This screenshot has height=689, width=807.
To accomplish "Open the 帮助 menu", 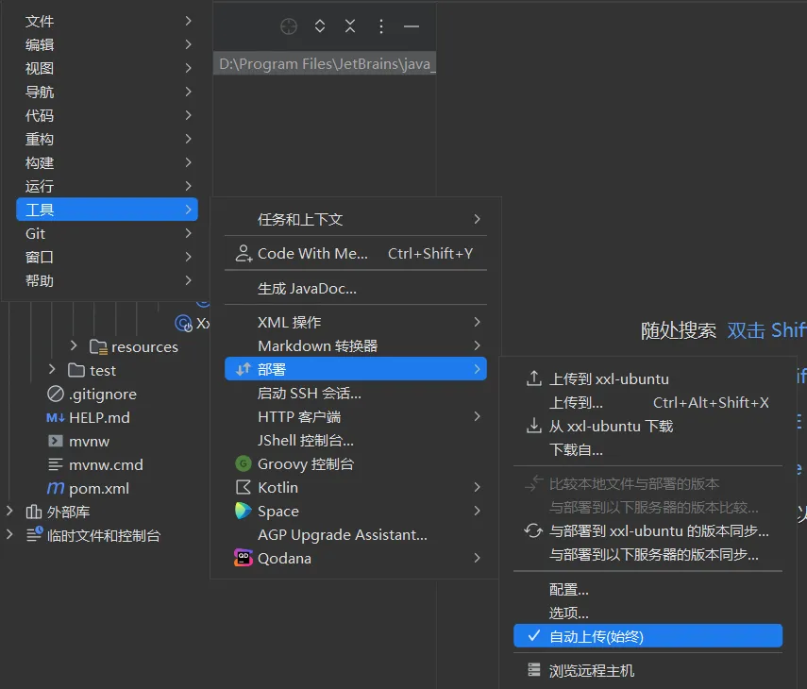I will click(107, 280).
